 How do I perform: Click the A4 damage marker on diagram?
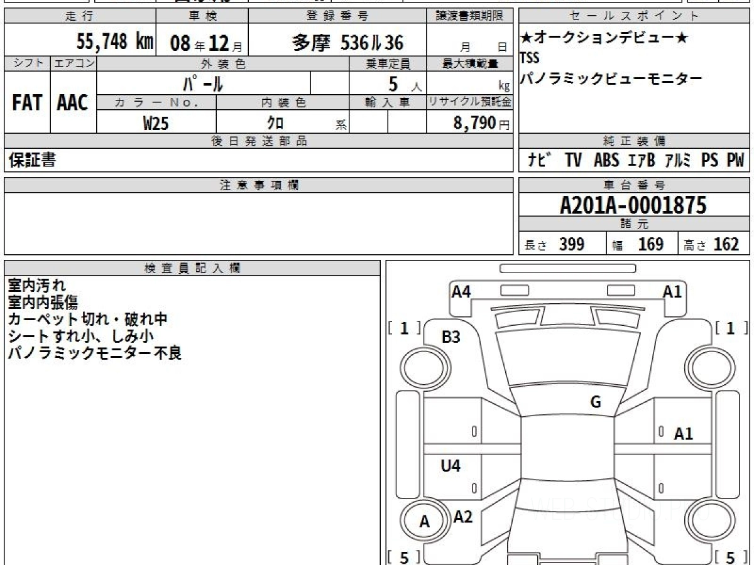[461, 291]
